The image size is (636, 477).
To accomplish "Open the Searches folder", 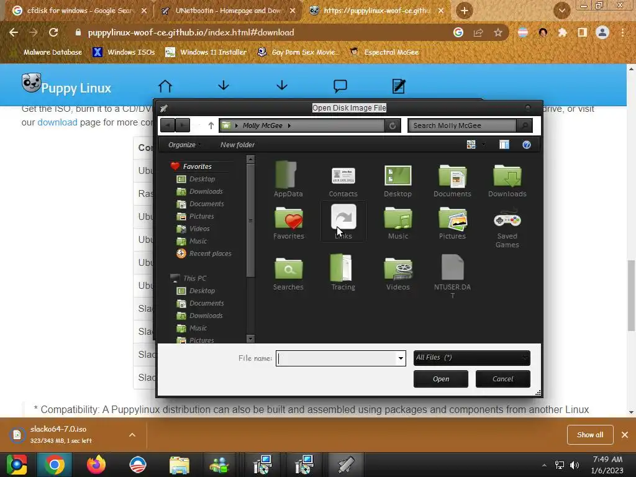I will [x=288, y=273].
